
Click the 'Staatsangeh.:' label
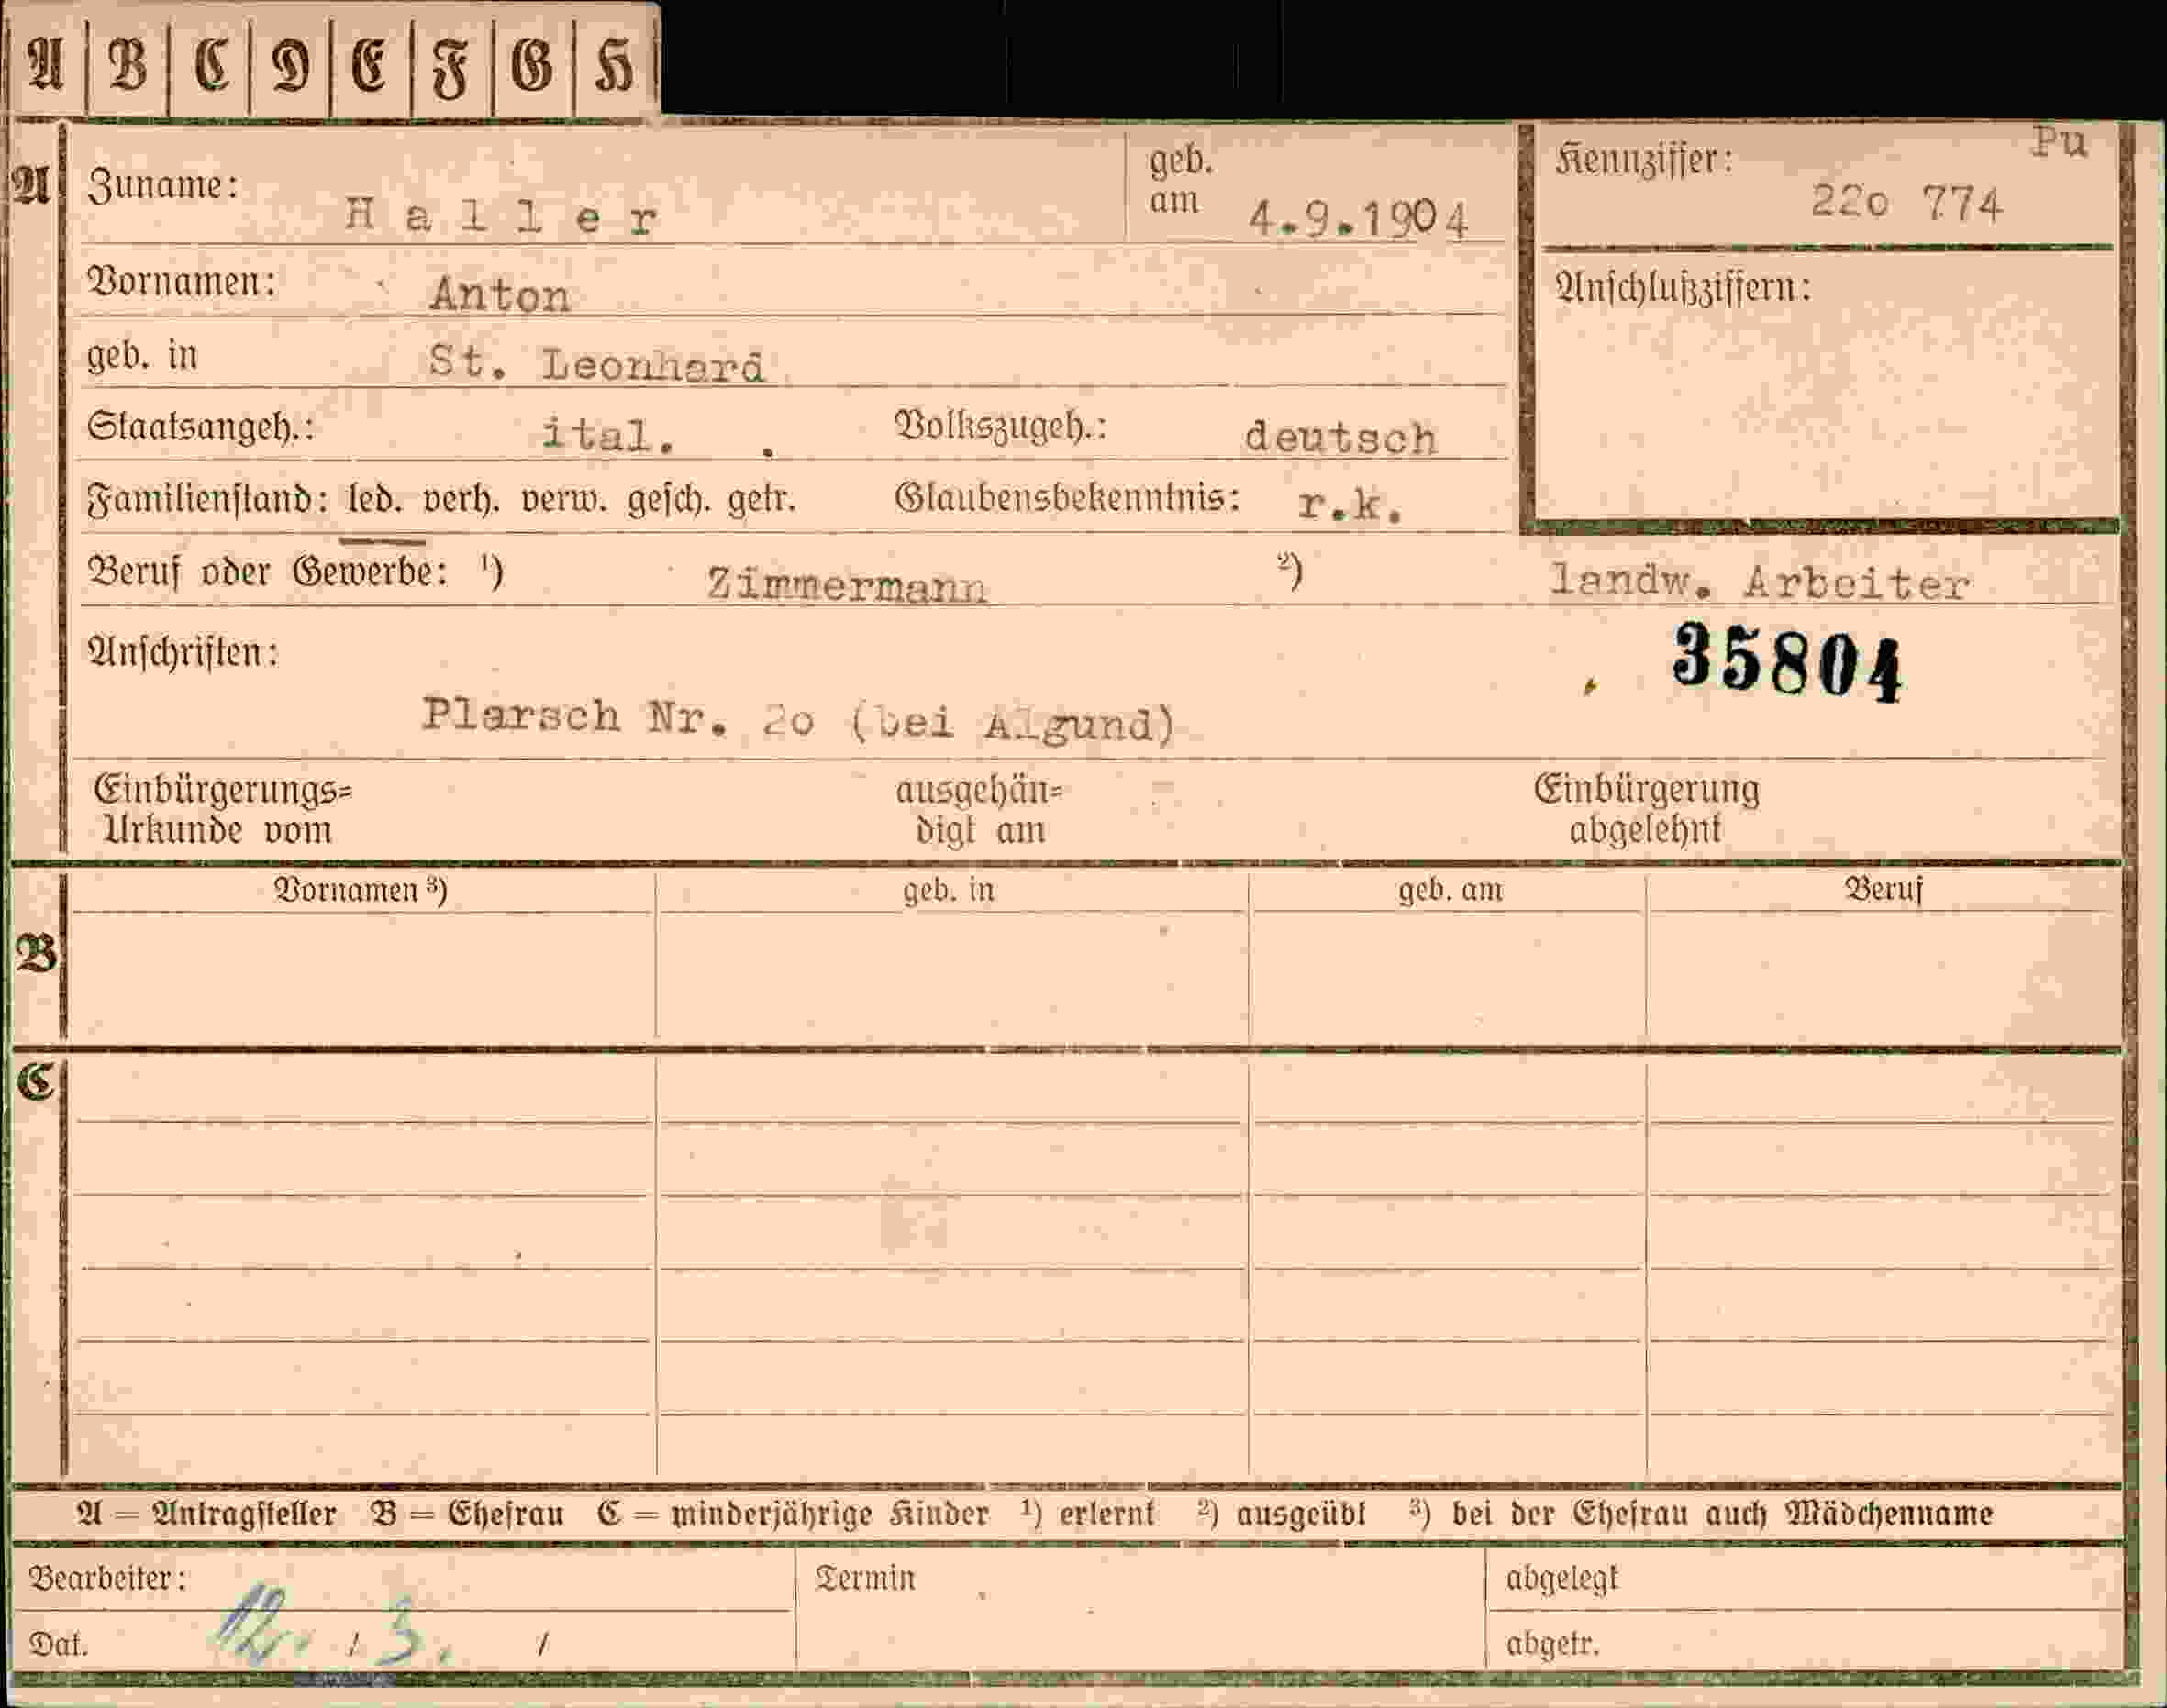[200, 427]
